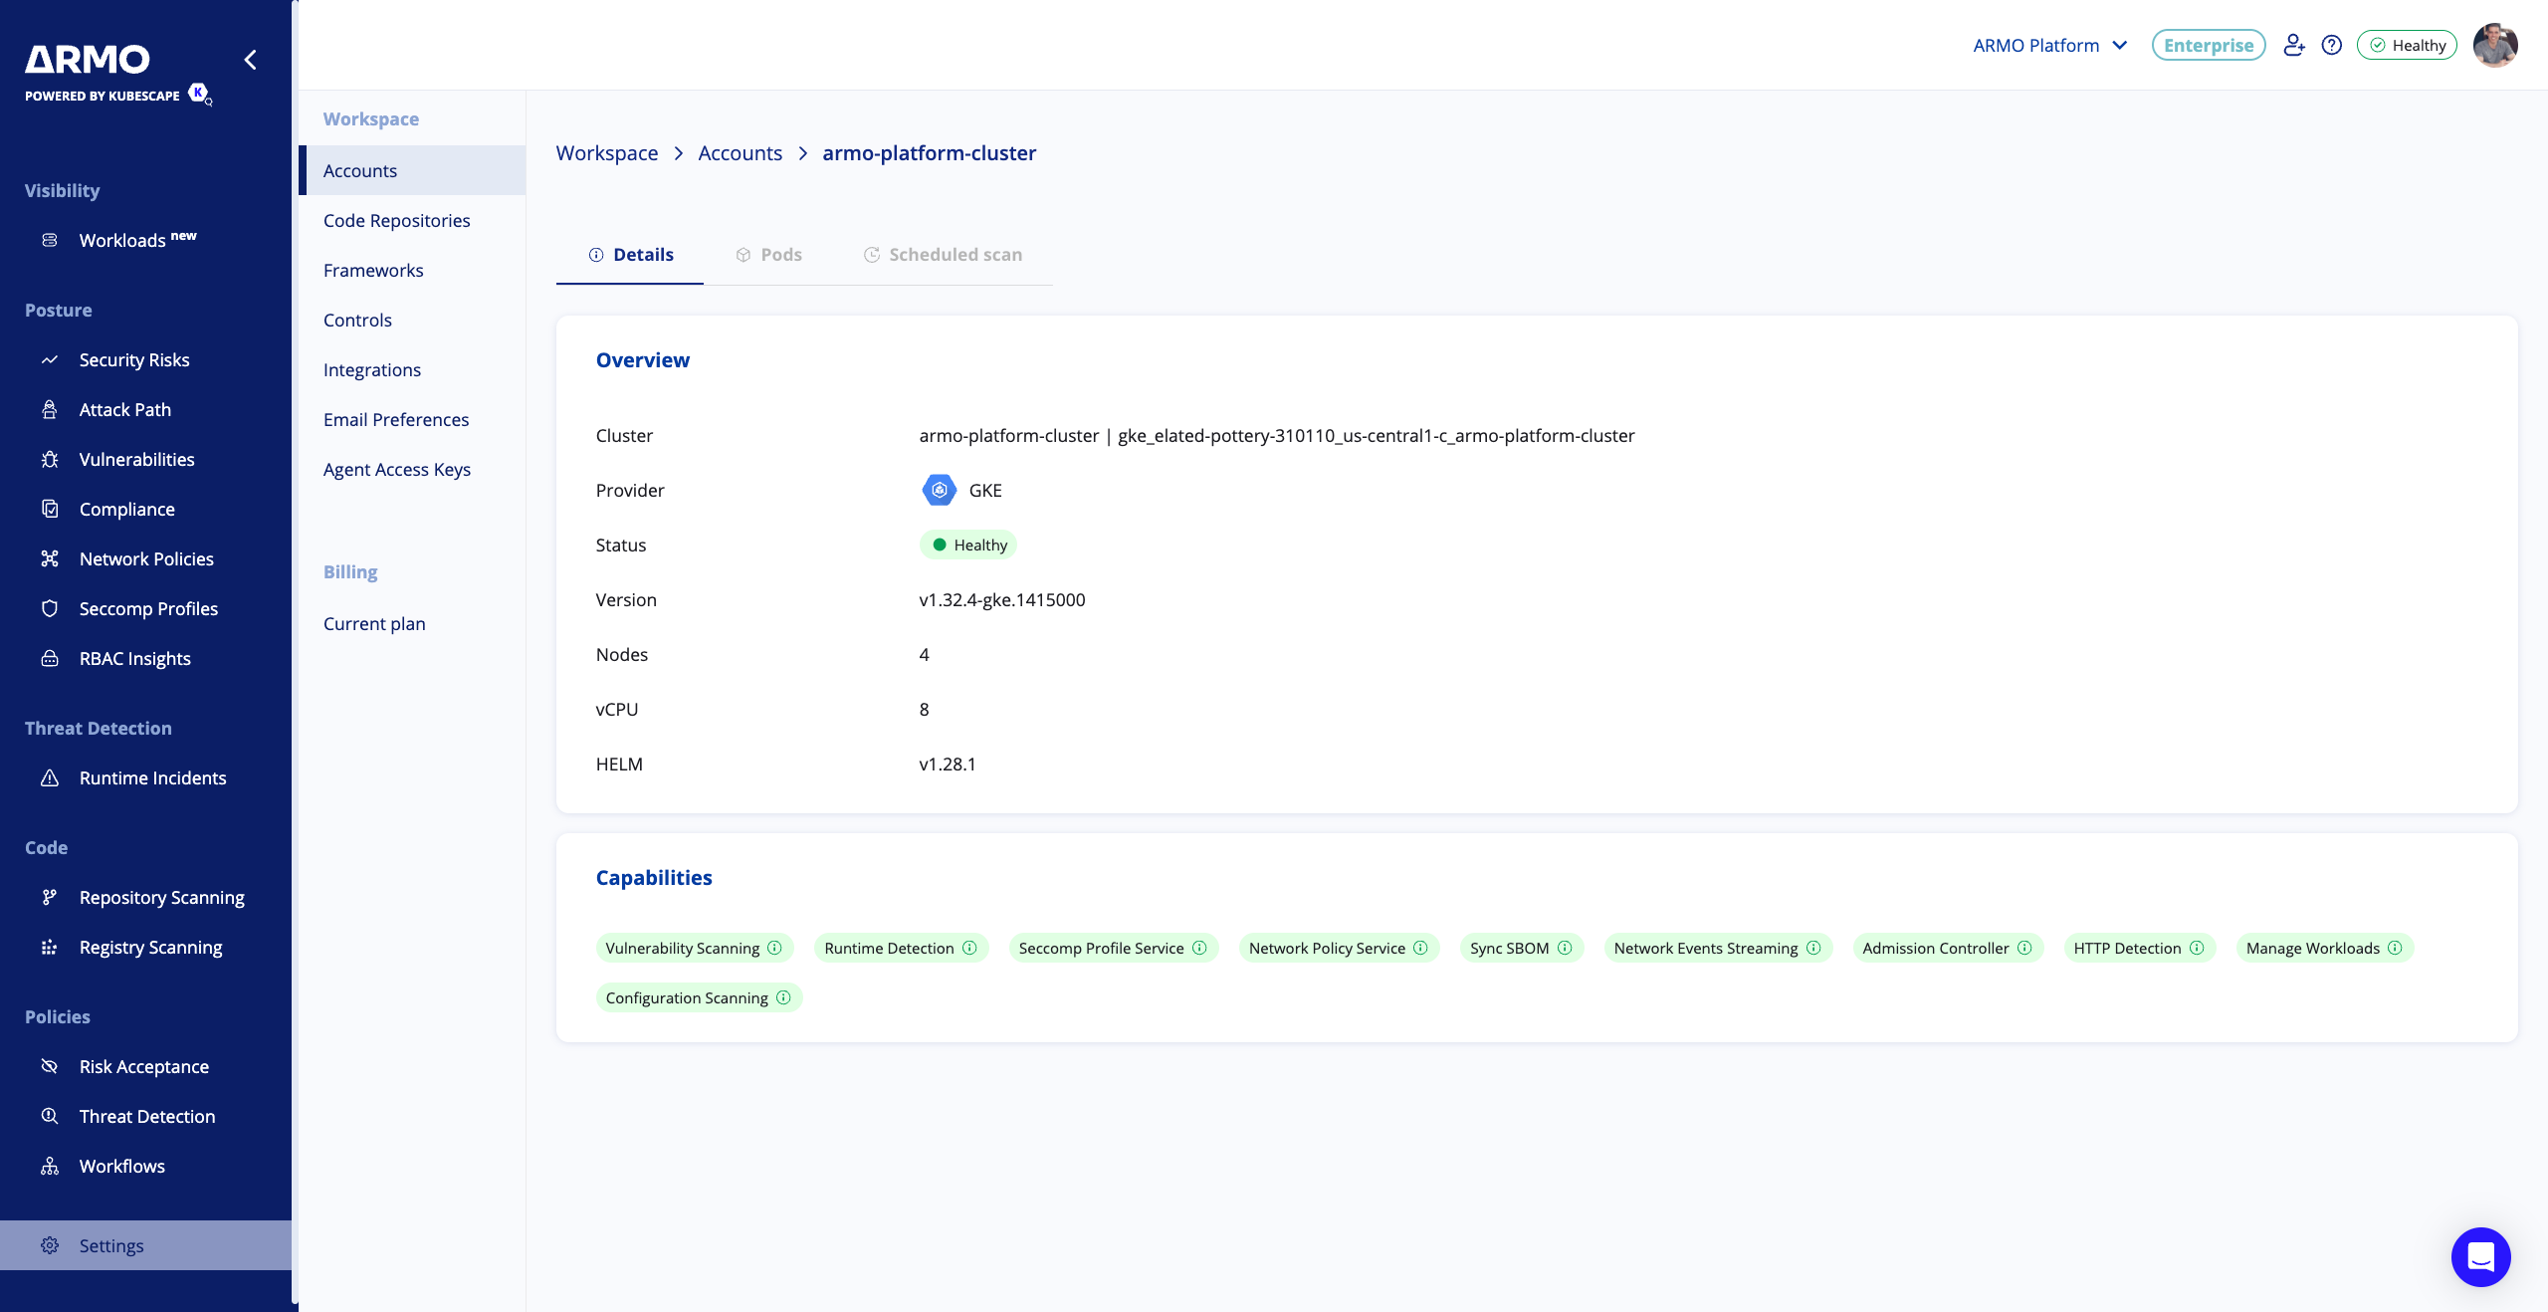The width and height of the screenshot is (2548, 1312).
Task: Click the Healthy status badge in header
Action: click(2407, 45)
